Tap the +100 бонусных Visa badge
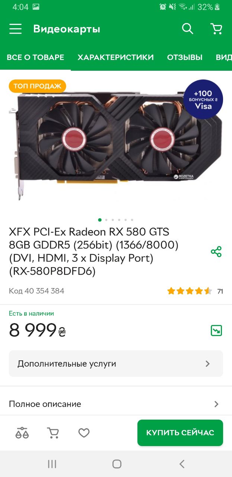The height and width of the screenshot is (477, 232). point(203,99)
